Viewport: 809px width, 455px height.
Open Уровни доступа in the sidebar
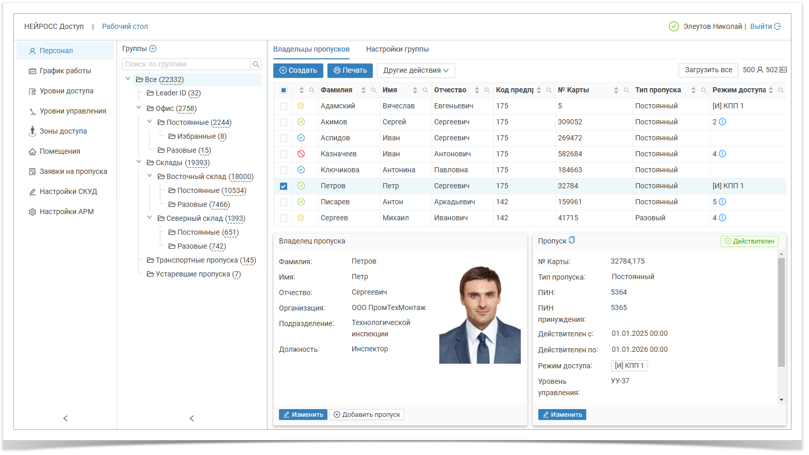(67, 91)
